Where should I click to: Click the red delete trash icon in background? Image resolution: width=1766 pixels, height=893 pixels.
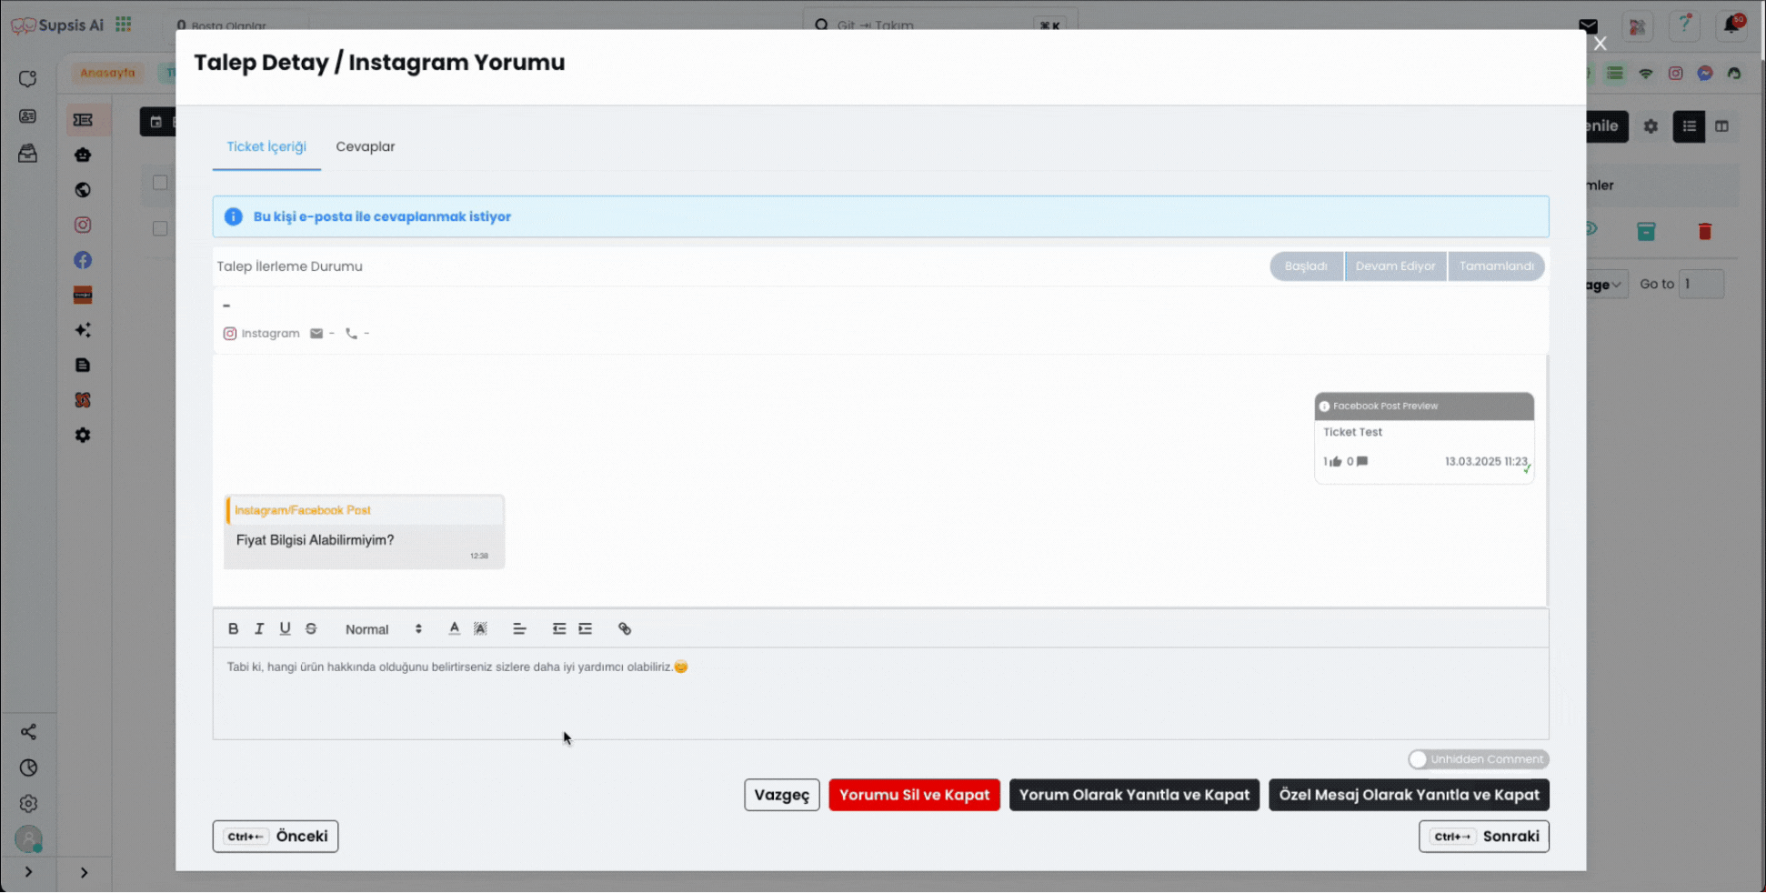coord(1705,232)
